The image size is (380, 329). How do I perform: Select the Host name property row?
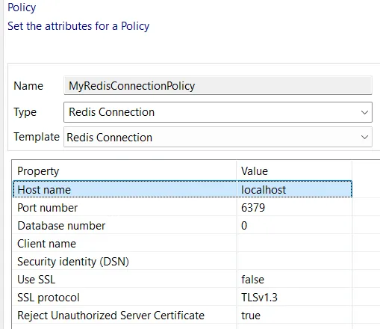pyautogui.click(x=182, y=189)
